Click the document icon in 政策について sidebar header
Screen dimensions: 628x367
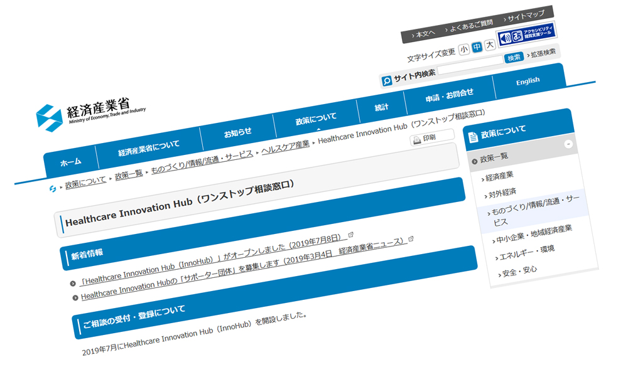(x=474, y=136)
